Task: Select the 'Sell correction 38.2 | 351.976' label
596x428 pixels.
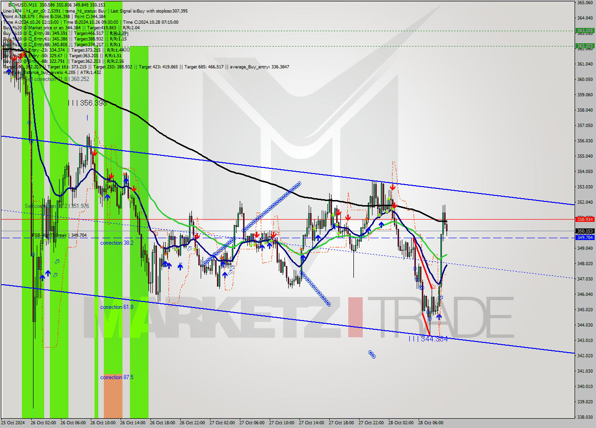Action: [x=57, y=206]
